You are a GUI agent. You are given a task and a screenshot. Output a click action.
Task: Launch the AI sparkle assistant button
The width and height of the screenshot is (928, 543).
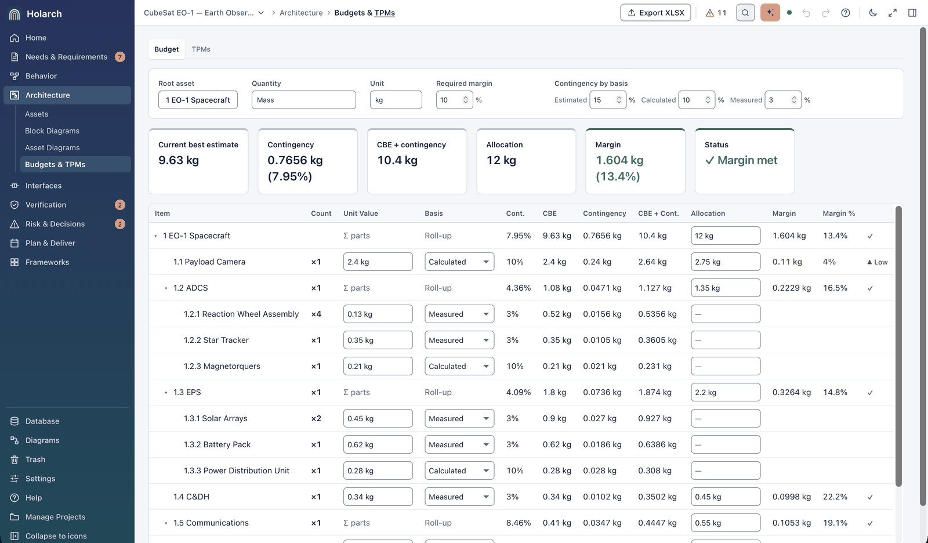pyautogui.click(x=770, y=13)
